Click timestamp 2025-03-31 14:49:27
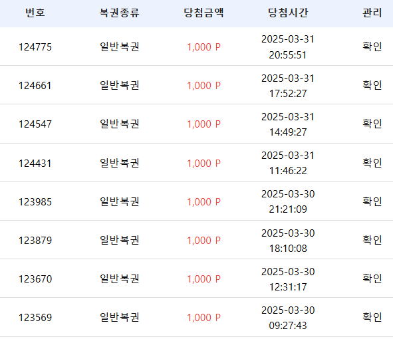 tap(288, 124)
